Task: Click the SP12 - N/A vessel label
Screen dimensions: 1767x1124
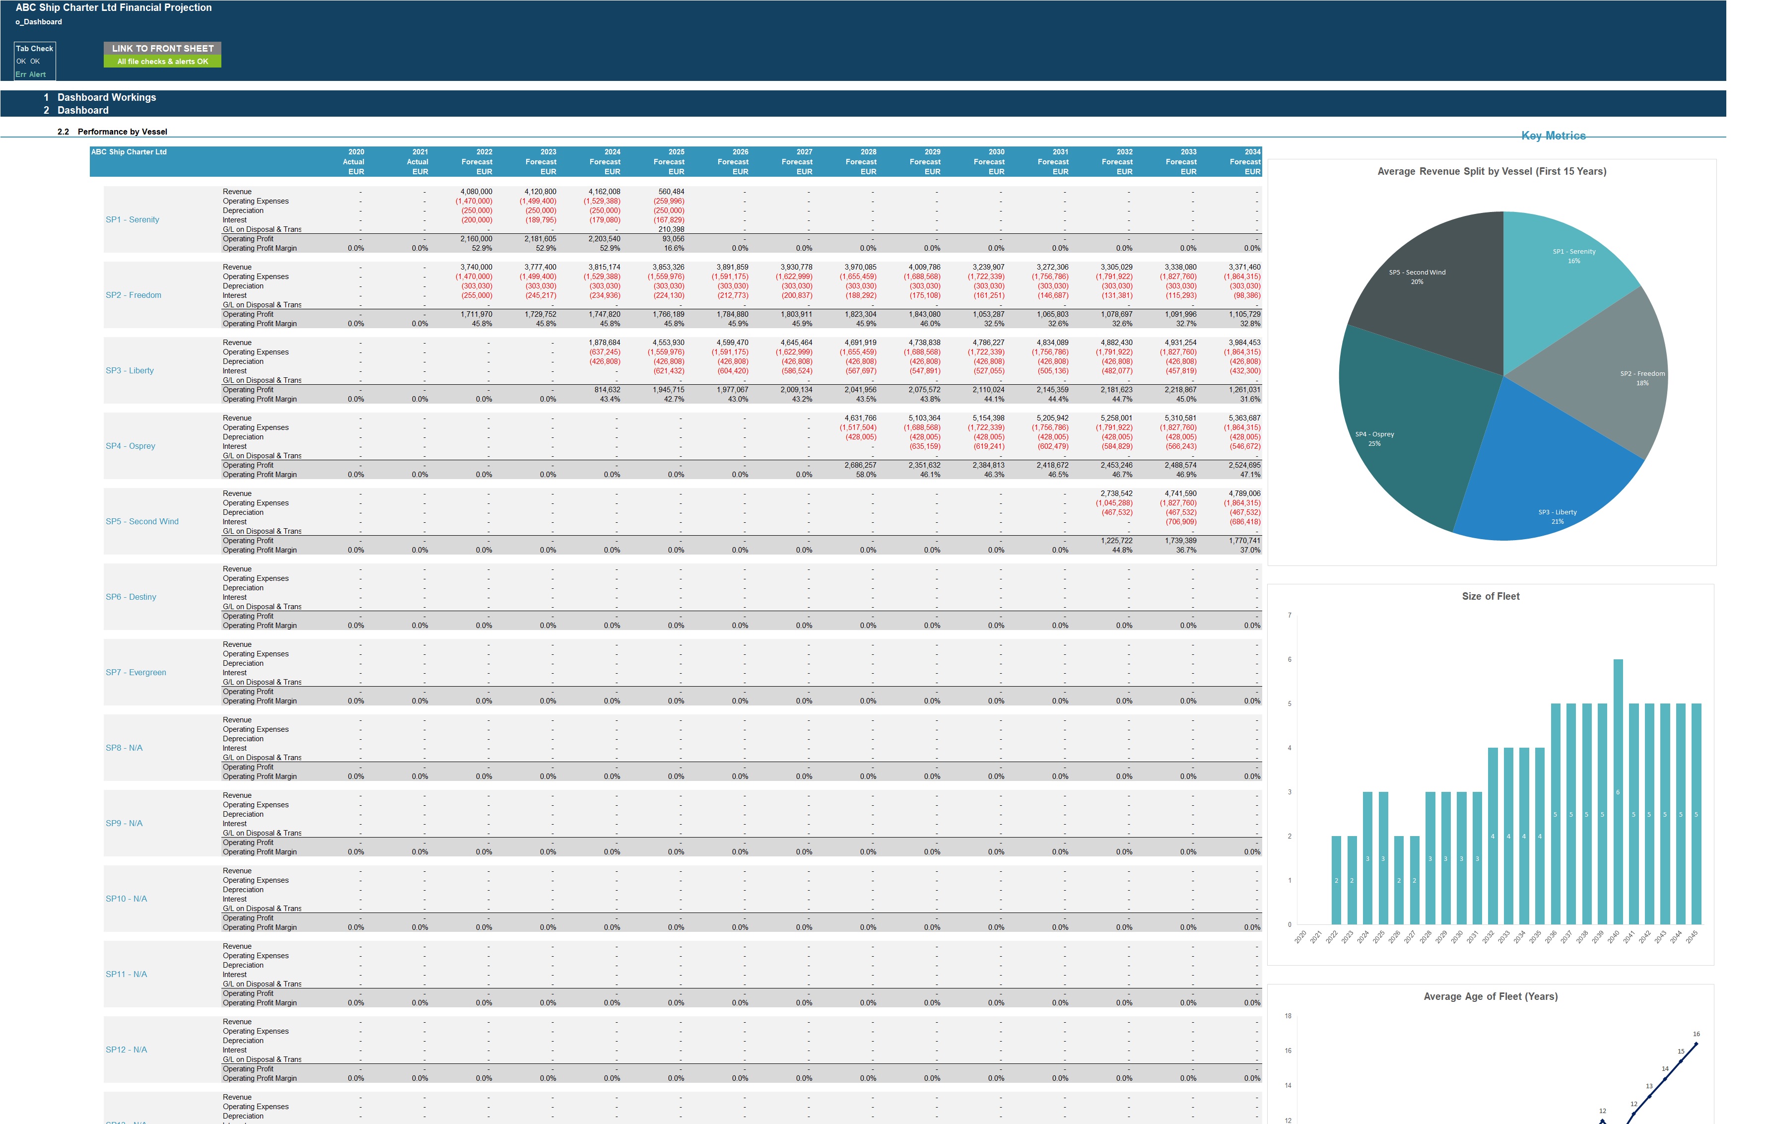Action: [126, 1050]
